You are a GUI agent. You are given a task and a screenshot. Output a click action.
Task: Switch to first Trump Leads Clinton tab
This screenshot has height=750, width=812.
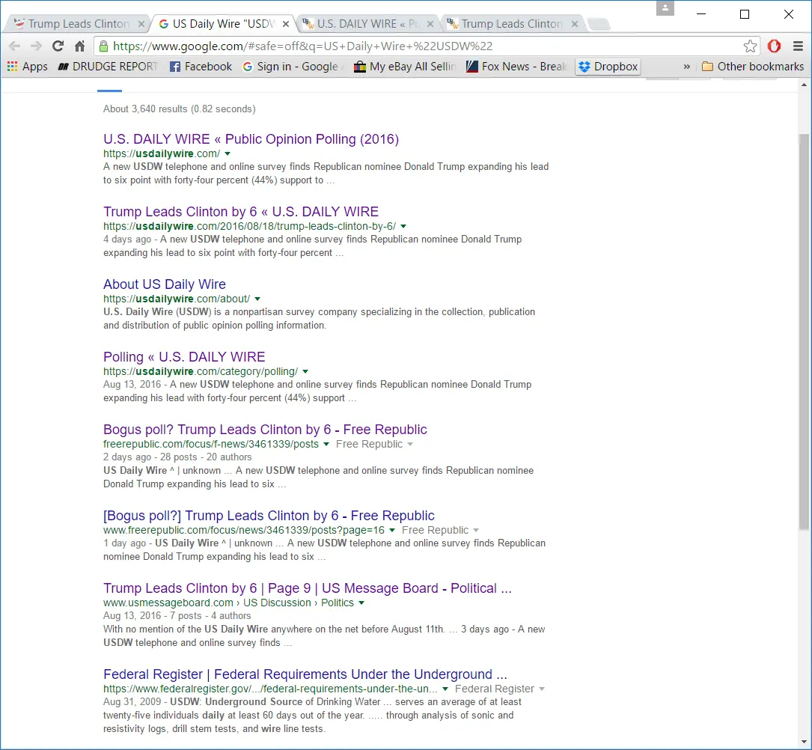75,24
